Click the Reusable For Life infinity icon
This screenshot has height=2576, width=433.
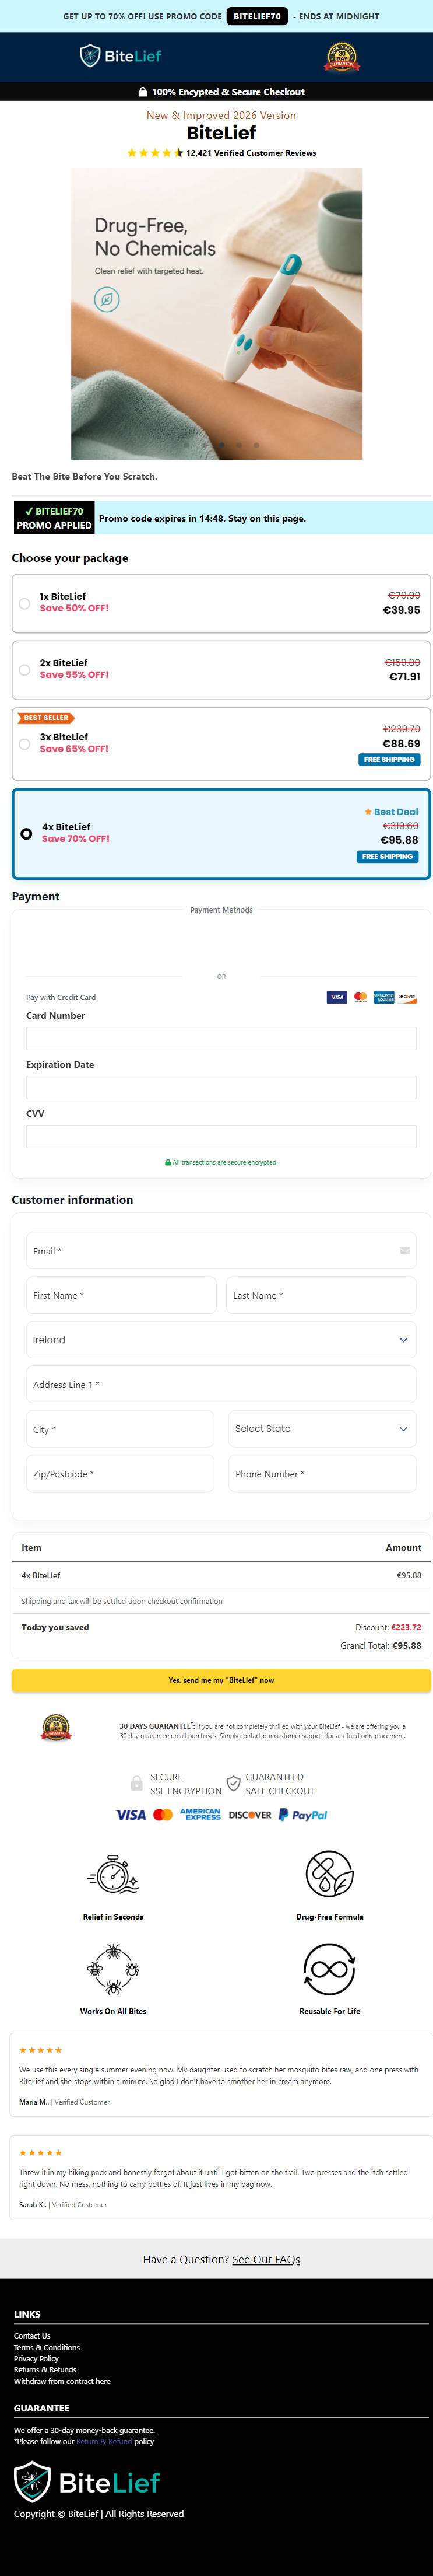(329, 1968)
